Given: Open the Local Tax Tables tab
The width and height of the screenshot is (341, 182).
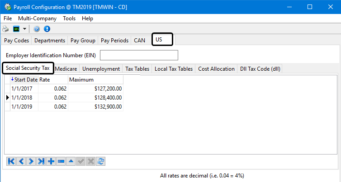Looking at the screenshot, I should click(x=173, y=69).
